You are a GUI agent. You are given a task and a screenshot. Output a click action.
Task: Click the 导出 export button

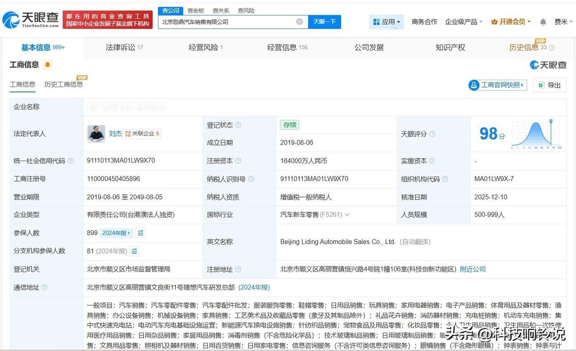pos(549,85)
